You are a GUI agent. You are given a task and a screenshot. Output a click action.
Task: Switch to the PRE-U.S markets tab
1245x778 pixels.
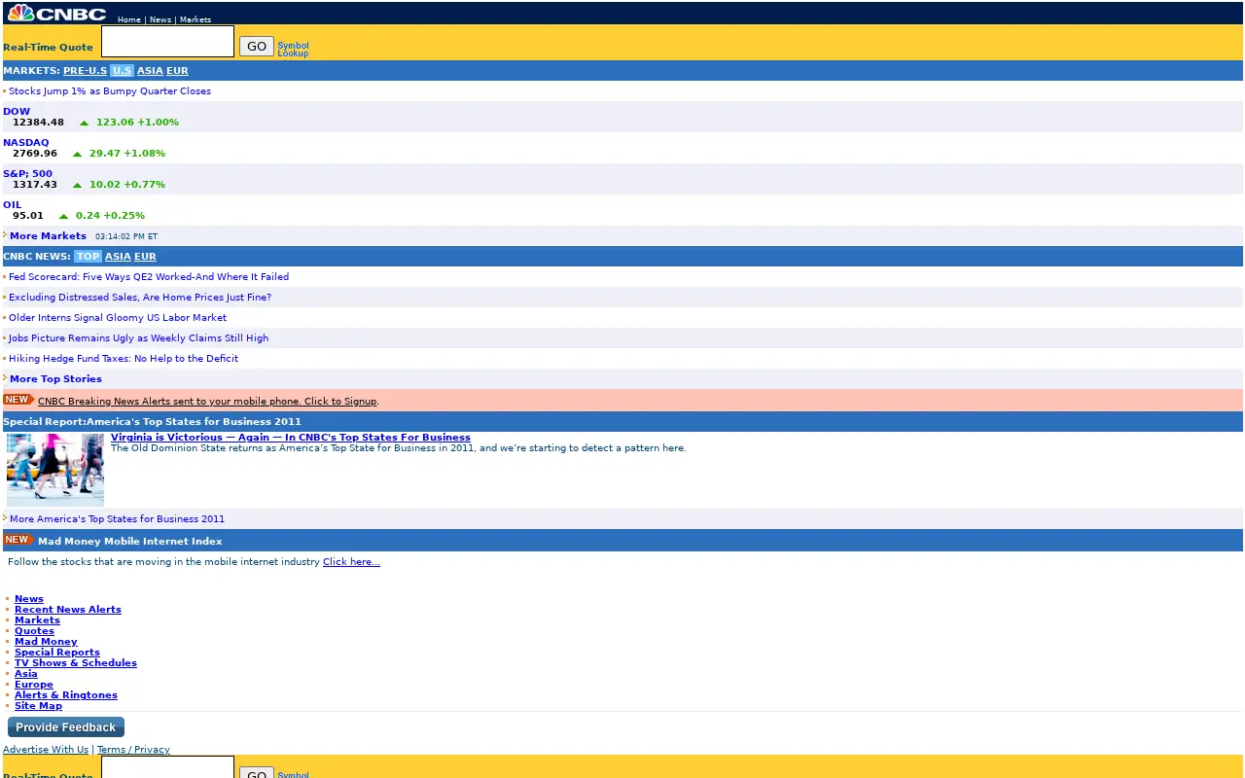pos(85,71)
